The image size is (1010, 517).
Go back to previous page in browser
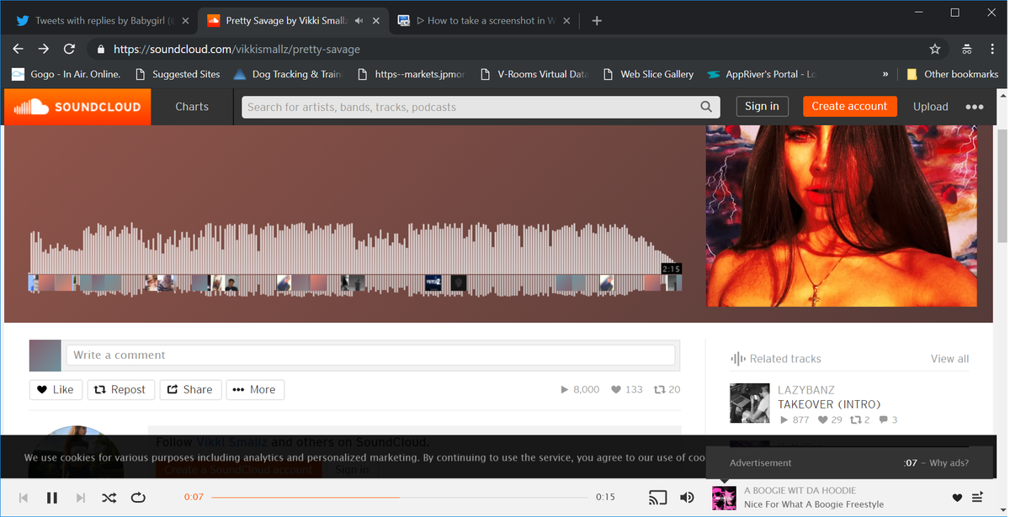click(18, 49)
